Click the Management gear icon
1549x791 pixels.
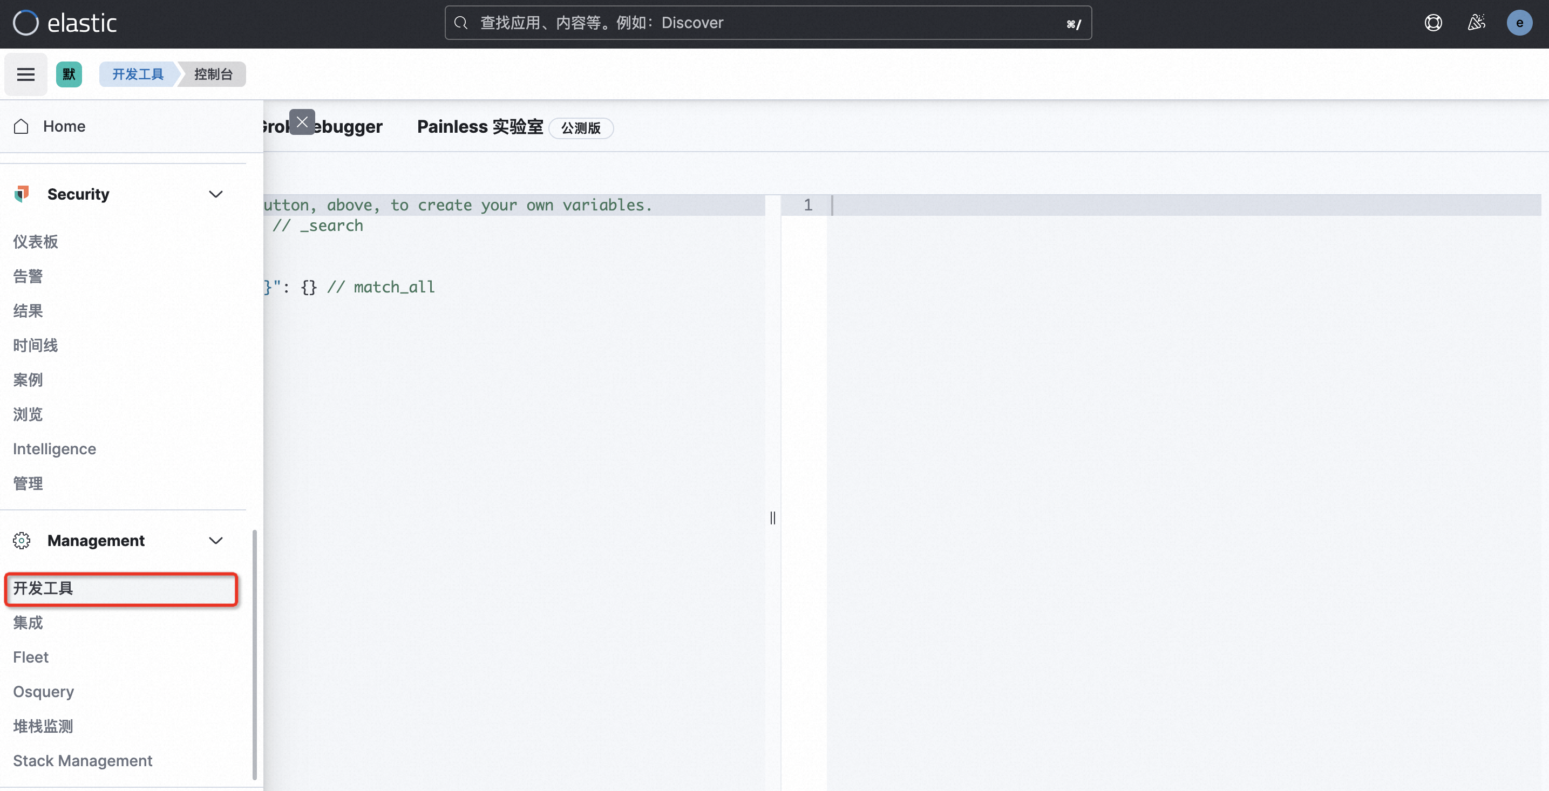coord(22,540)
